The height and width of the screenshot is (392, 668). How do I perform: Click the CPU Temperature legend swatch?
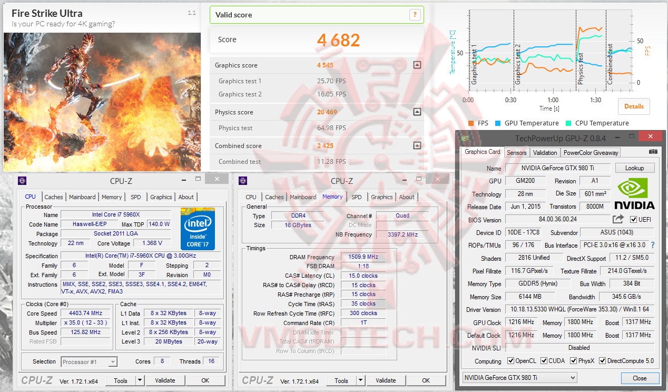point(568,123)
